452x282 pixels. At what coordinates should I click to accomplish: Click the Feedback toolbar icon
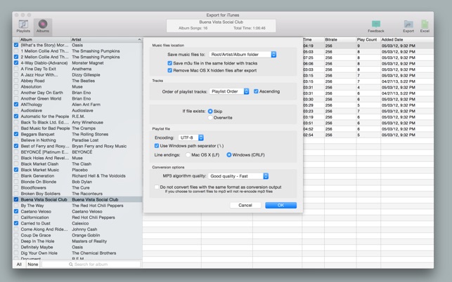coord(375,26)
